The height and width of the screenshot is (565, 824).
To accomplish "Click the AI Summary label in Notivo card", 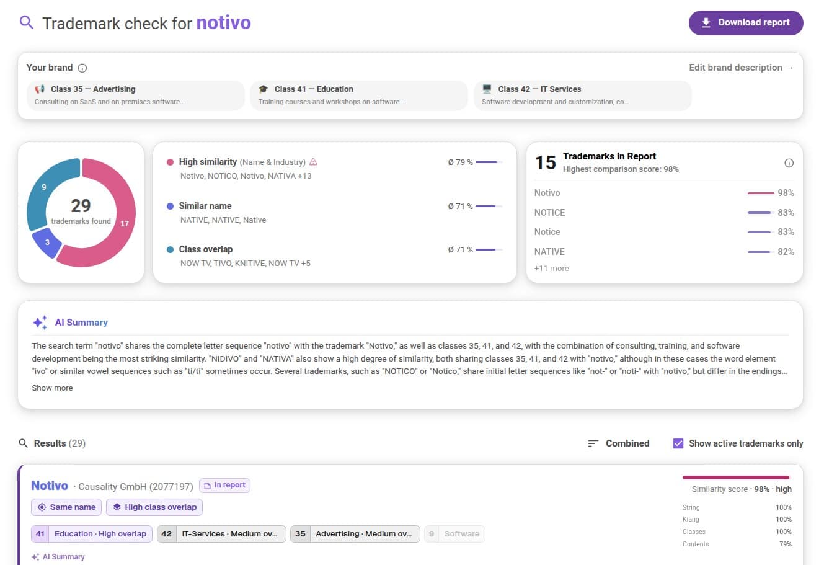I will [x=63, y=557].
